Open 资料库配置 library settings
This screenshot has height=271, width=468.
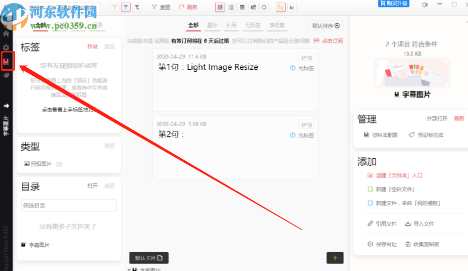pyautogui.click(x=381, y=135)
